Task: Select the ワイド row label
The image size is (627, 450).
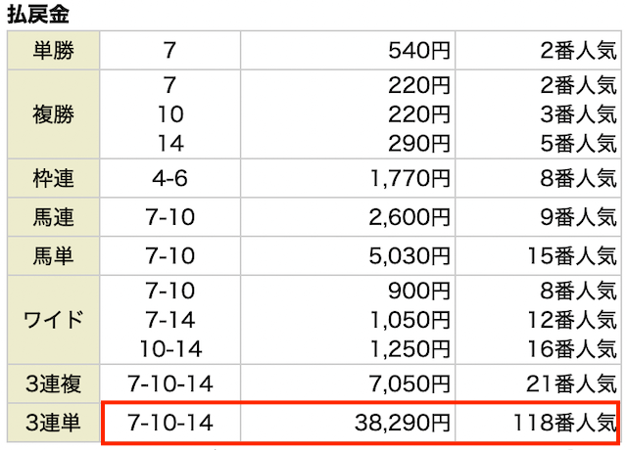Action: point(53,320)
